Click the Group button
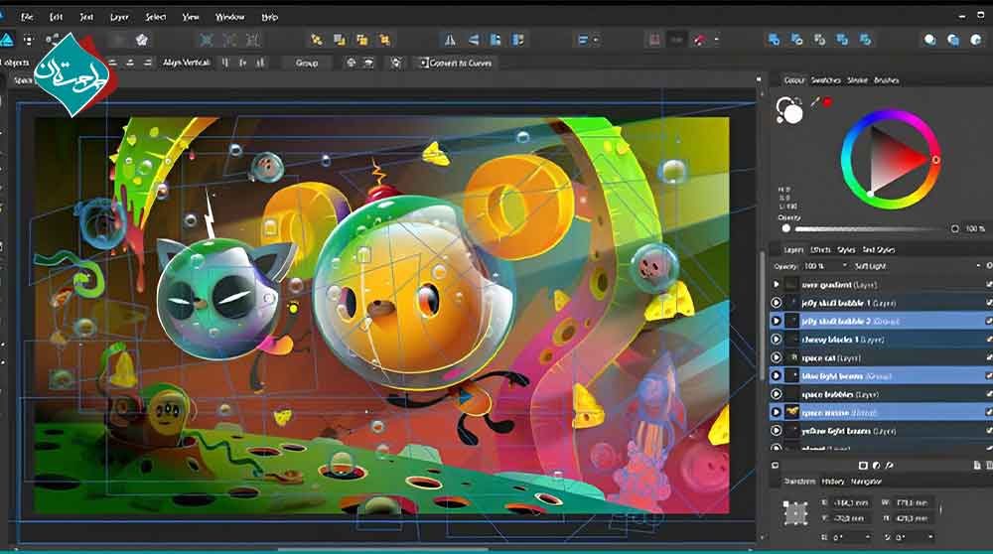 tap(307, 63)
